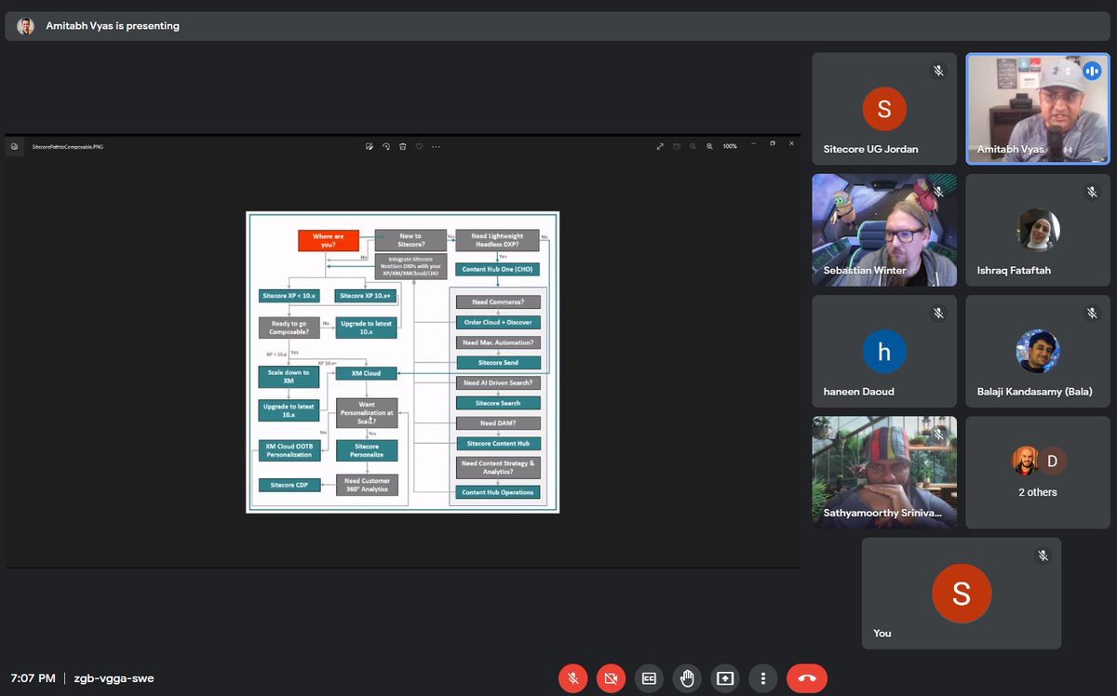Delete the image with the trash icon

coord(402,146)
